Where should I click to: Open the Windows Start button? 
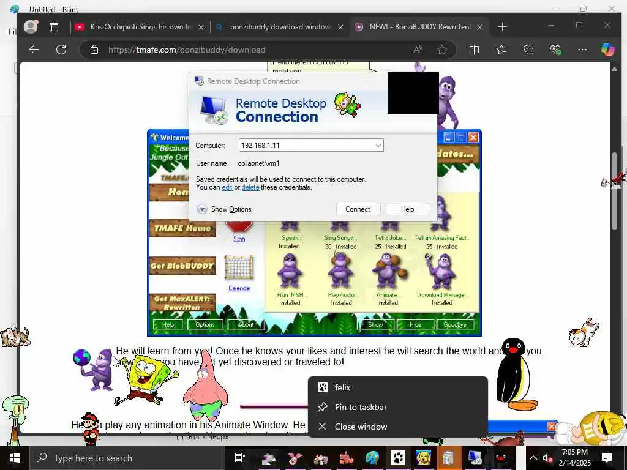pos(15,458)
